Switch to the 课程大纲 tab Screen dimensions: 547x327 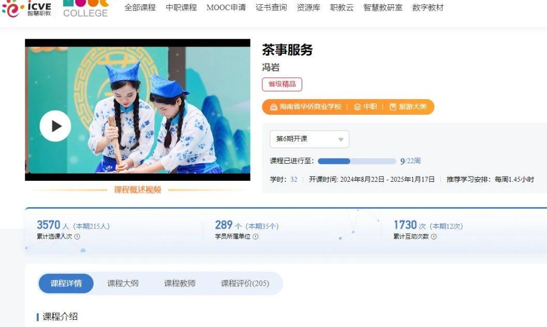click(123, 284)
